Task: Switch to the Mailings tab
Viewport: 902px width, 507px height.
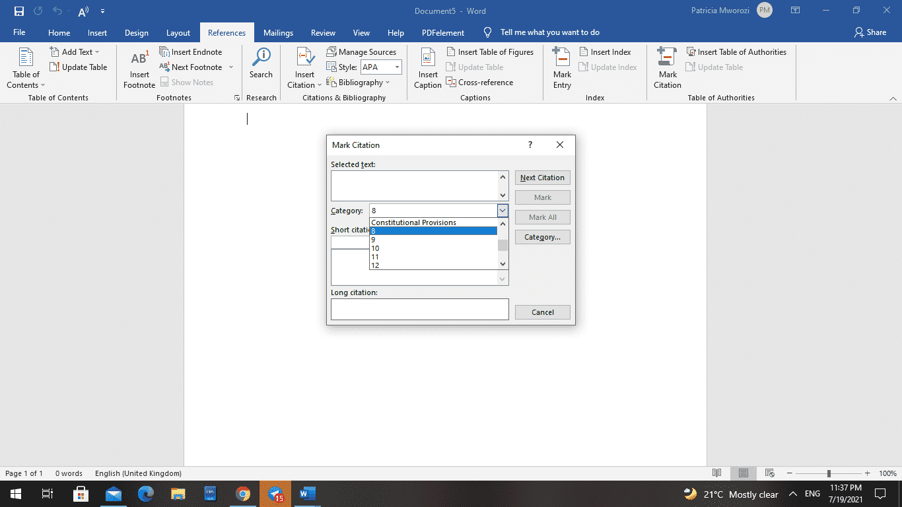Action: pyautogui.click(x=278, y=32)
